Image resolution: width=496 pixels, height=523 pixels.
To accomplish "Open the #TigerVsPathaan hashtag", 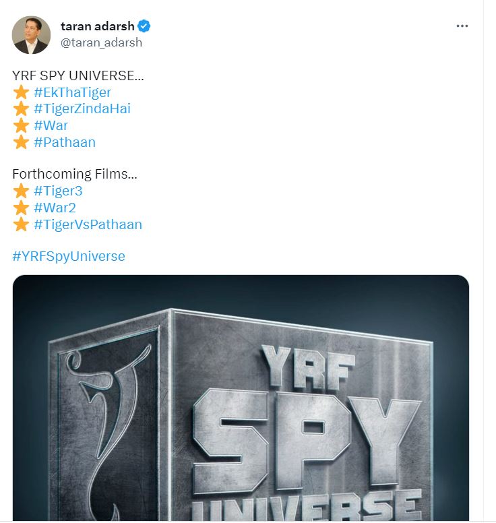I will (x=88, y=224).
